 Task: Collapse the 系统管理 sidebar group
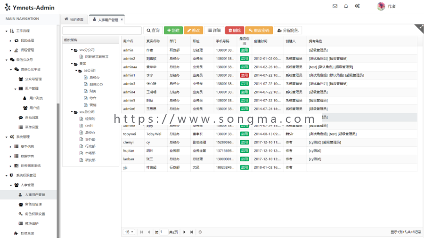(x=7, y=137)
